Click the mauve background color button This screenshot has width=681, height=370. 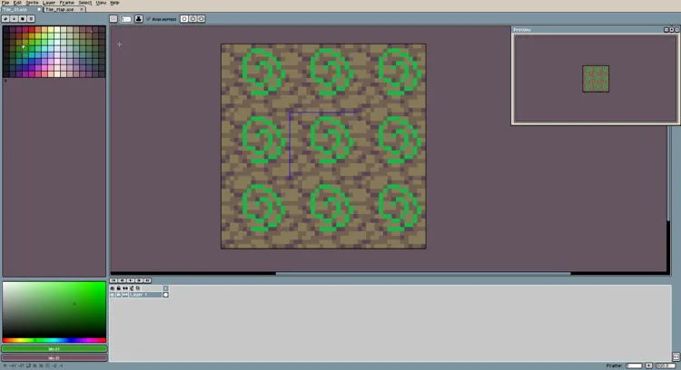click(x=54, y=358)
